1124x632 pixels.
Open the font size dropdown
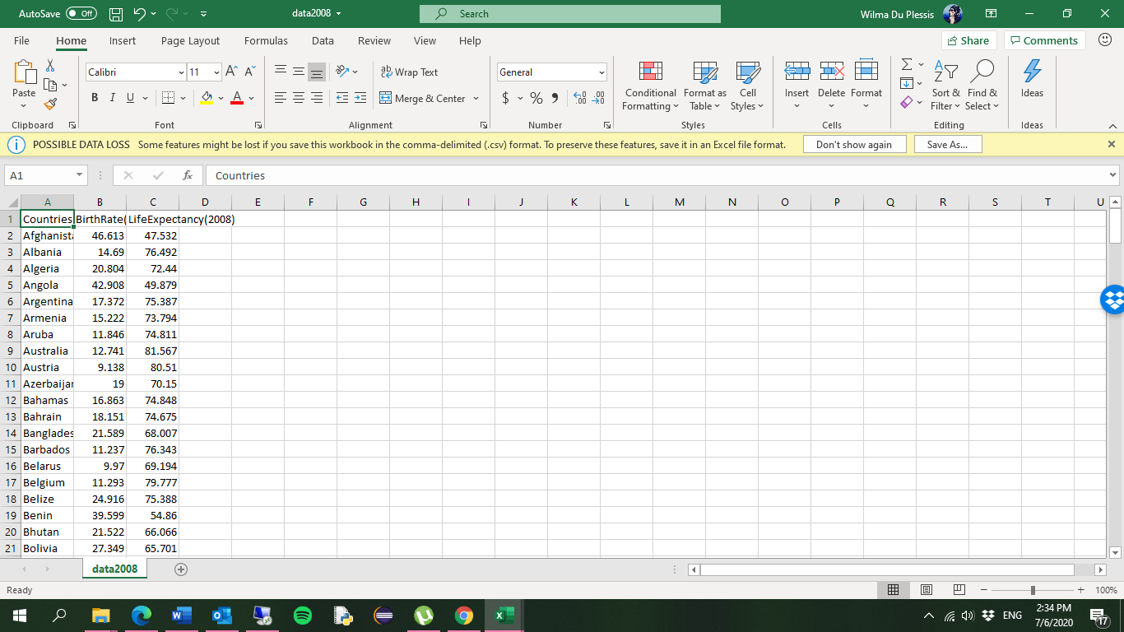click(217, 72)
